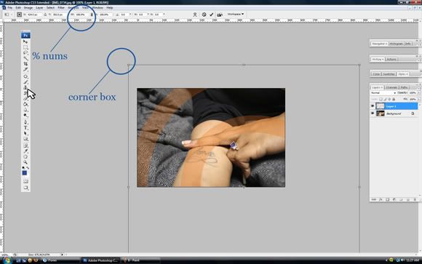Commit the transform with the checkmark
Viewport: 422px width, 264px height.
pos(212,15)
